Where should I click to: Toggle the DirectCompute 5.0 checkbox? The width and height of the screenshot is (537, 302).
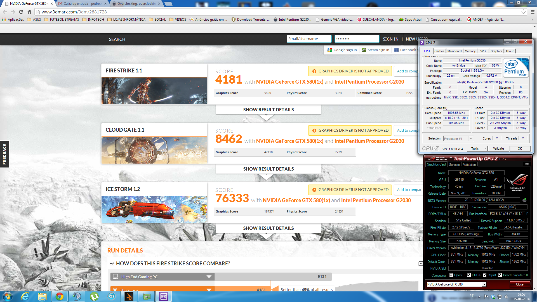click(500, 275)
